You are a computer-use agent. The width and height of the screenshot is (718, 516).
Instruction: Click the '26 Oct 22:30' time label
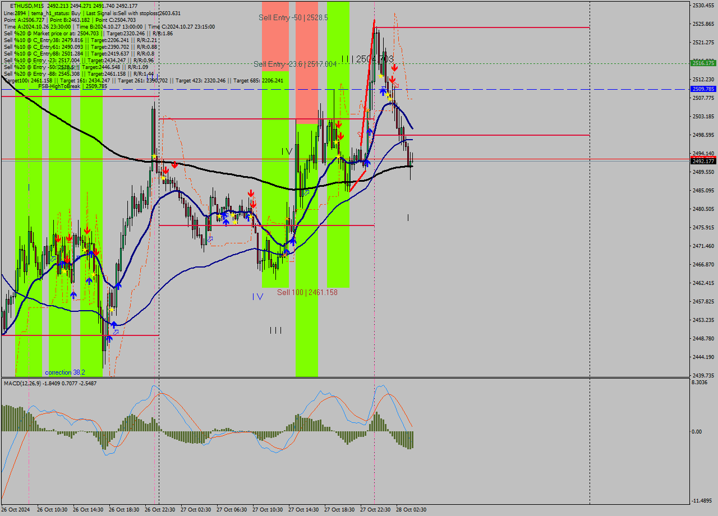tap(160, 510)
